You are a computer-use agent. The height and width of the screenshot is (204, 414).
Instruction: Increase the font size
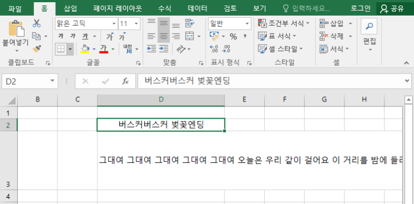[110, 36]
